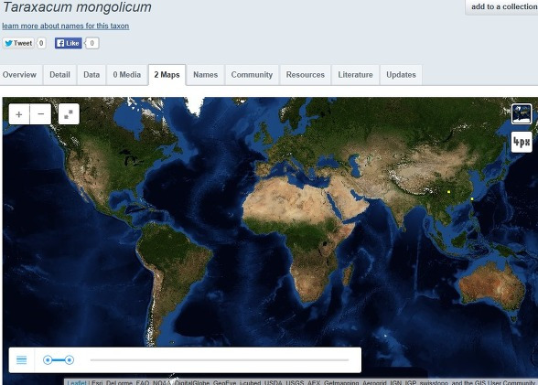Click the tweet count bubble

click(x=41, y=43)
